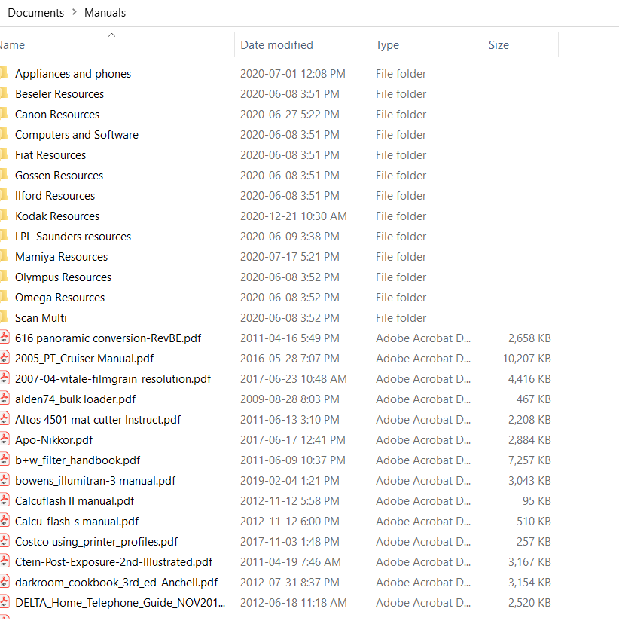Click the folder icon for Gossen Resources
Image resolution: width=619 pixels, height=624 pixels.
(x=4, y=175)
